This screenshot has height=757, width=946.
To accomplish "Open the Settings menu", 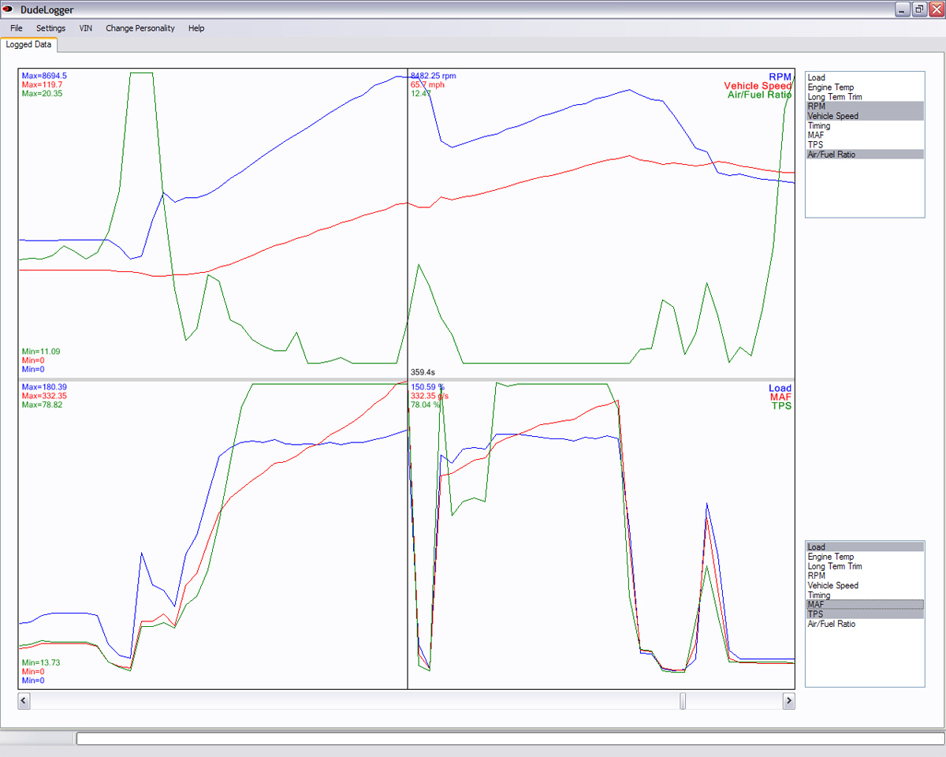I will point(51,28).
